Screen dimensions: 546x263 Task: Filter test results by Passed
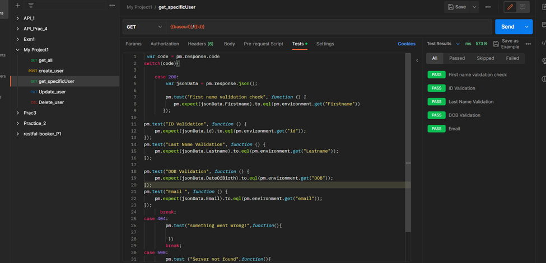457,58
